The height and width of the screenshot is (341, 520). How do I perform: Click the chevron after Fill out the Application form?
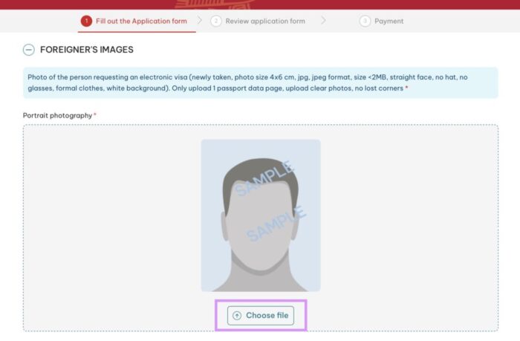(200, 21)
